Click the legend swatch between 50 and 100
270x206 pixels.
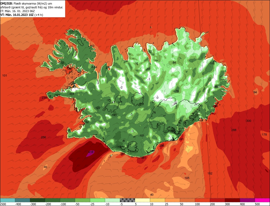click(x=187, y=200)
